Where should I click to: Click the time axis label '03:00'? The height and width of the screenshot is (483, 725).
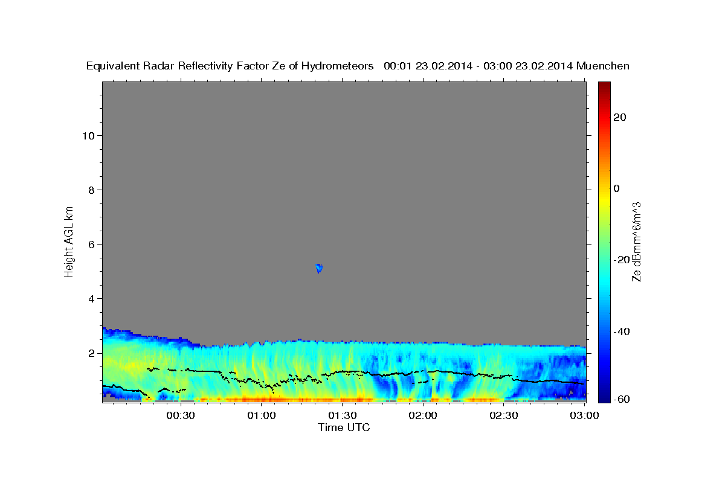(x=585, y=415)
